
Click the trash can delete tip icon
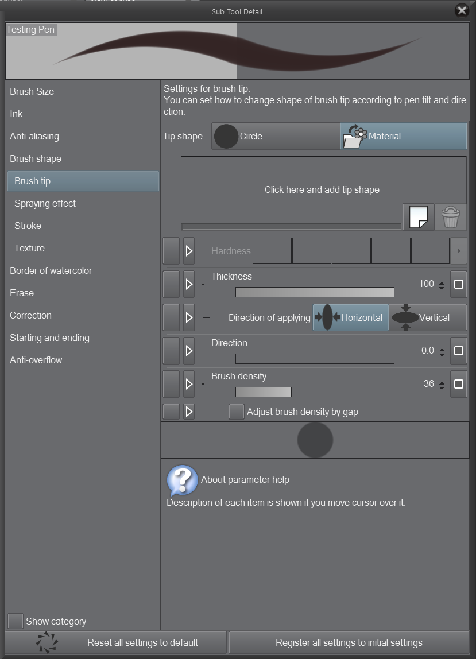click(450, 217)
